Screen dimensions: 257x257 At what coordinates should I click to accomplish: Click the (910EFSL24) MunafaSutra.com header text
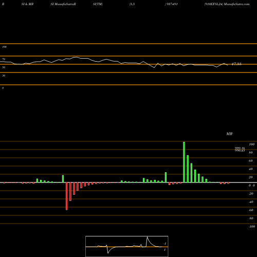coord(227,4)
